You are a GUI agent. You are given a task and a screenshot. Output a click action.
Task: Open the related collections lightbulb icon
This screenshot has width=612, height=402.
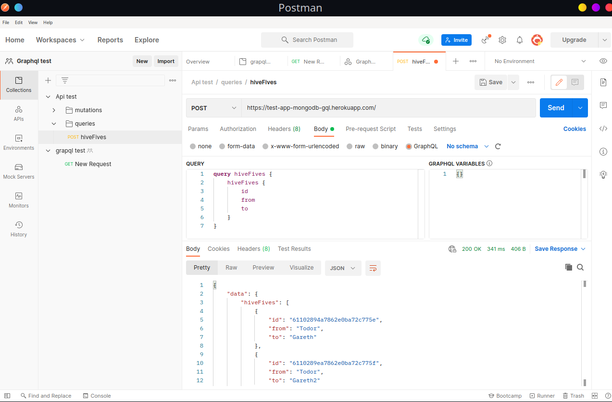click(x=603, y=175)
